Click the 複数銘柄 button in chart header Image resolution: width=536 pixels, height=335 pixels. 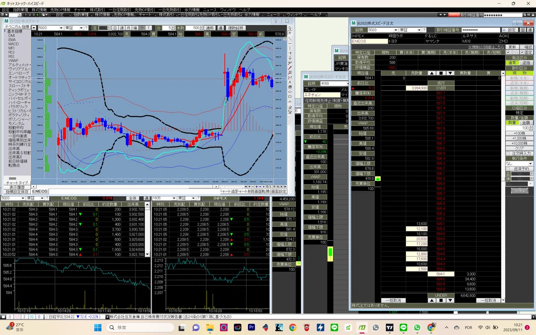point(235,28)
